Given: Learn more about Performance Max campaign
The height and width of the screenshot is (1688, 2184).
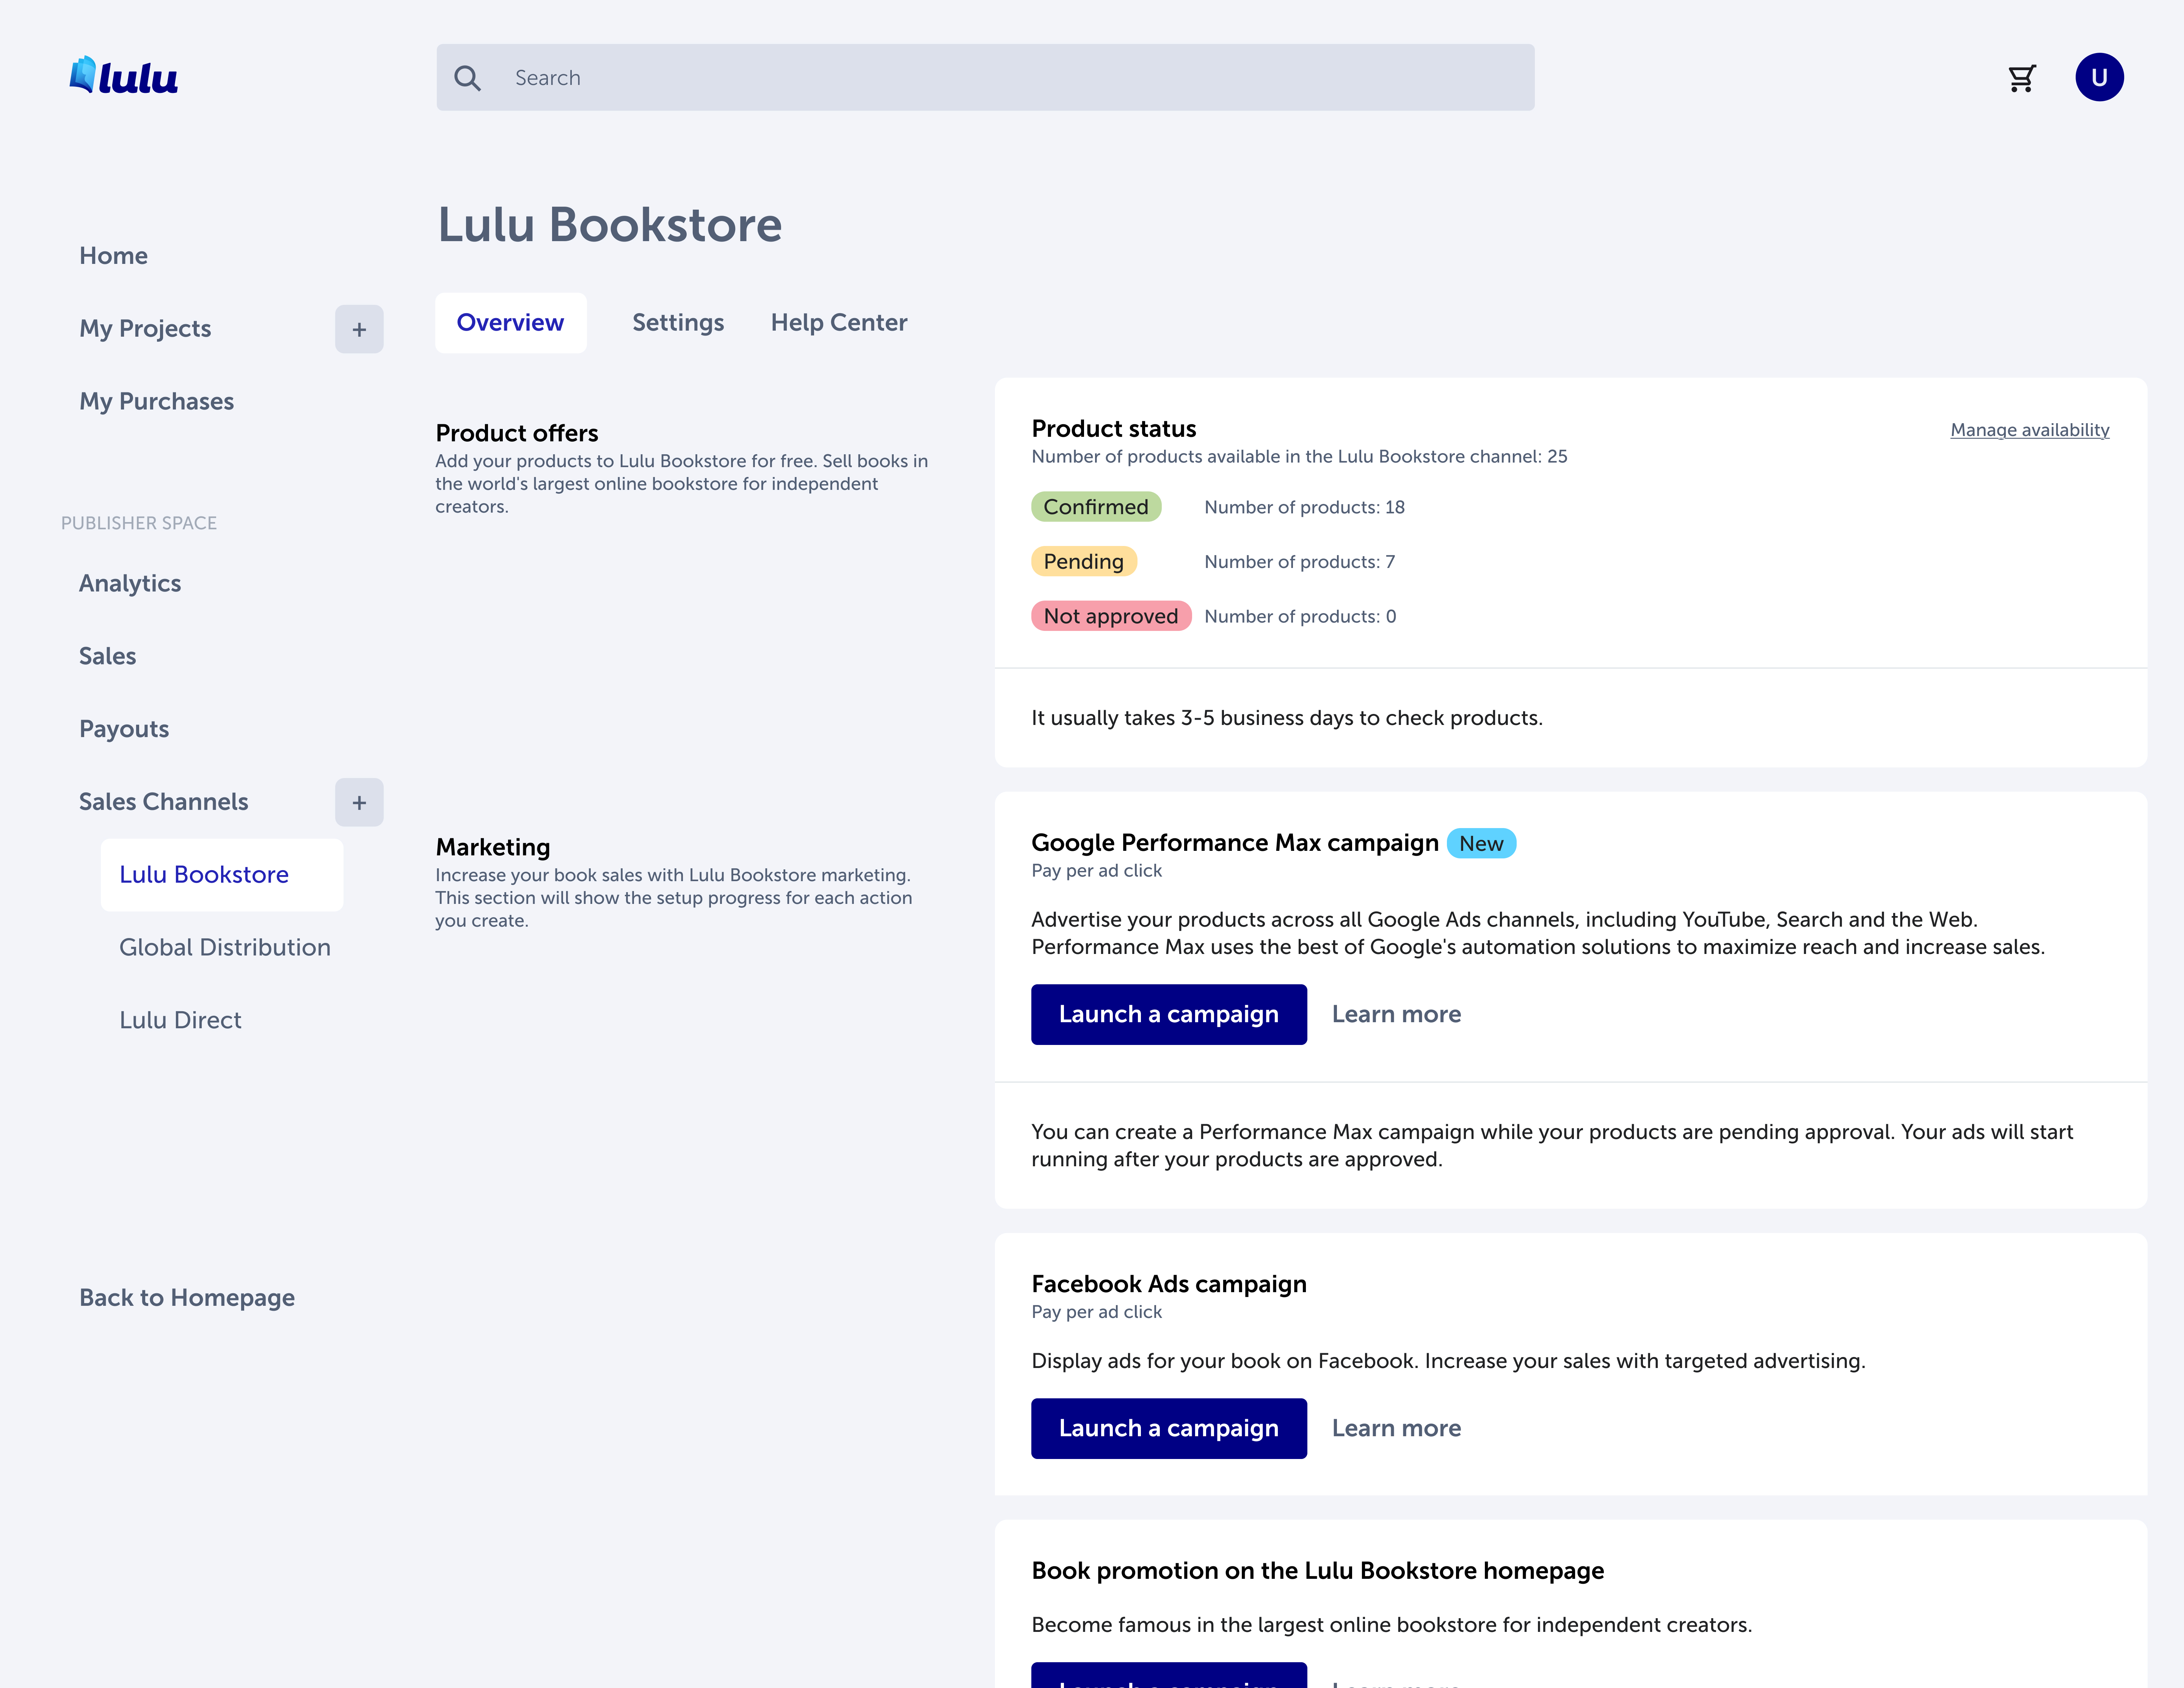Looking at the screenshot, I should 1396,1014.
